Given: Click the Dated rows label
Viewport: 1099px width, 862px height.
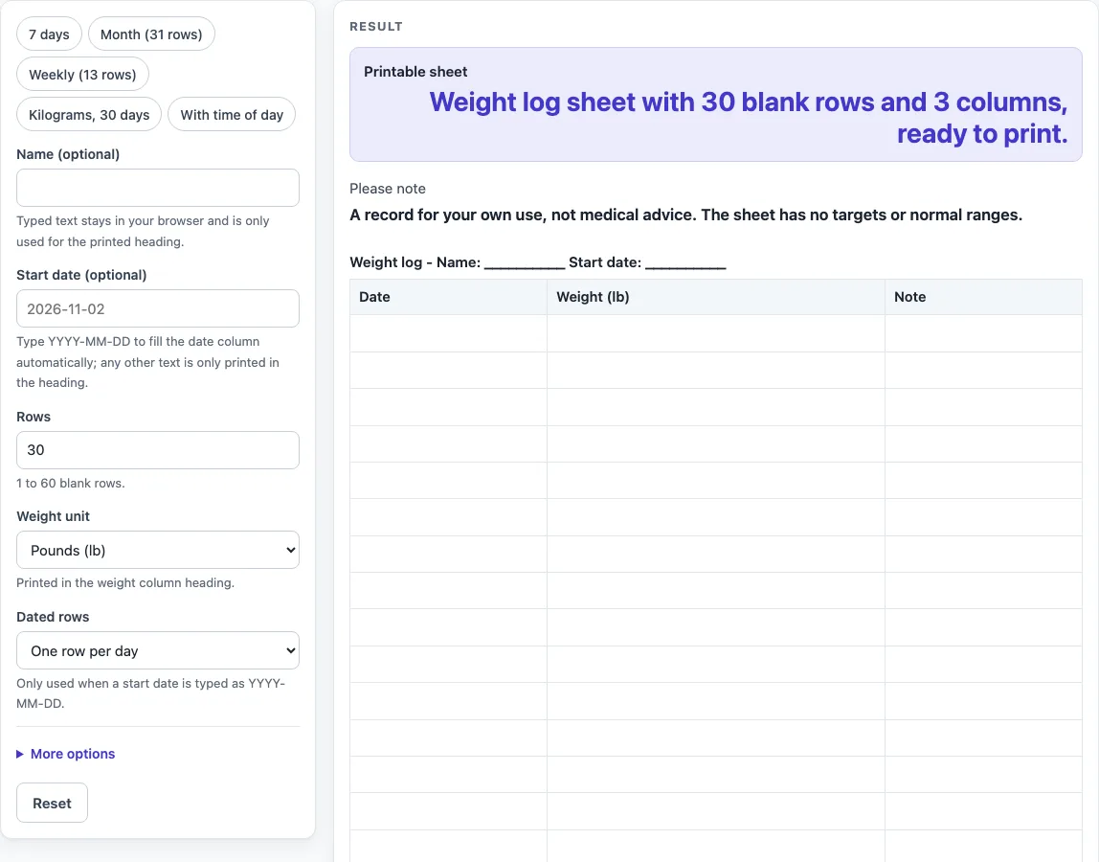Looking at the screenshot, I should pyautogui.click(x=53, y=617).
